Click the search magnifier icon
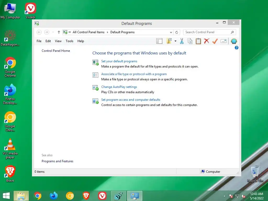268x201 pixels. point(232,32)
